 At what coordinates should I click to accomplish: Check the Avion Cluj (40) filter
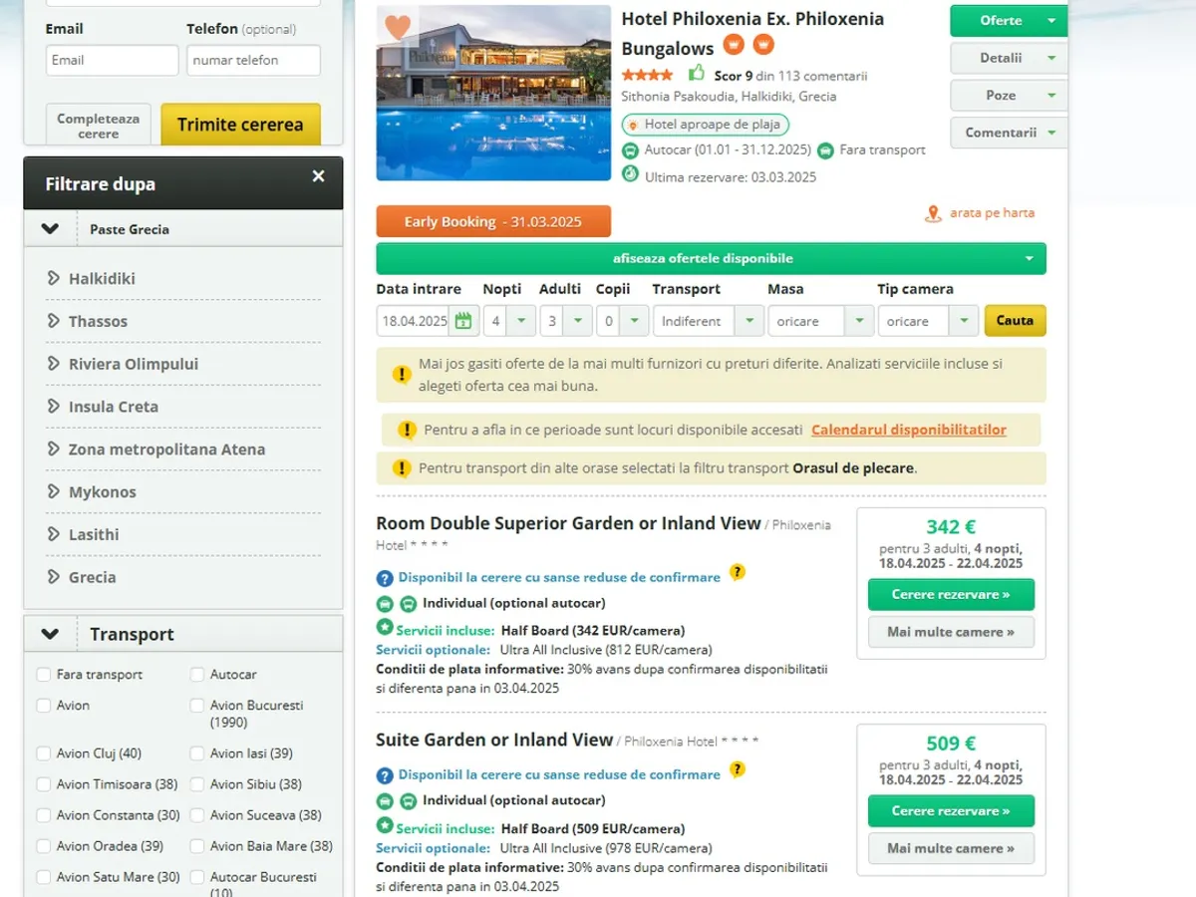44,753
